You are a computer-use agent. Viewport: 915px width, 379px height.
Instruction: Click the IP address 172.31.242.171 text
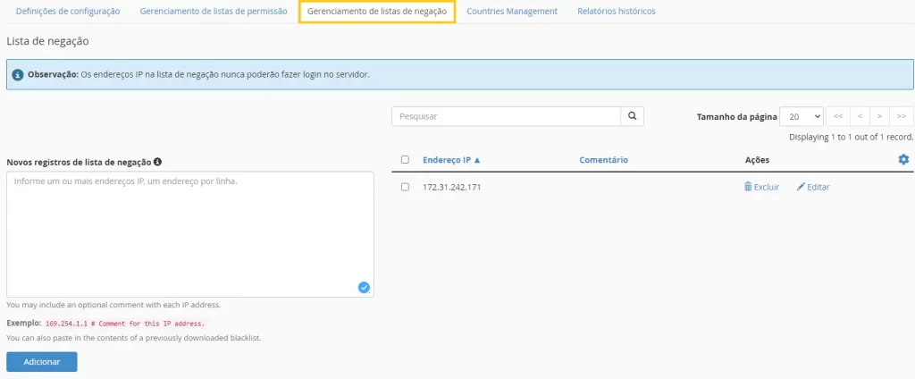point(451,187)
